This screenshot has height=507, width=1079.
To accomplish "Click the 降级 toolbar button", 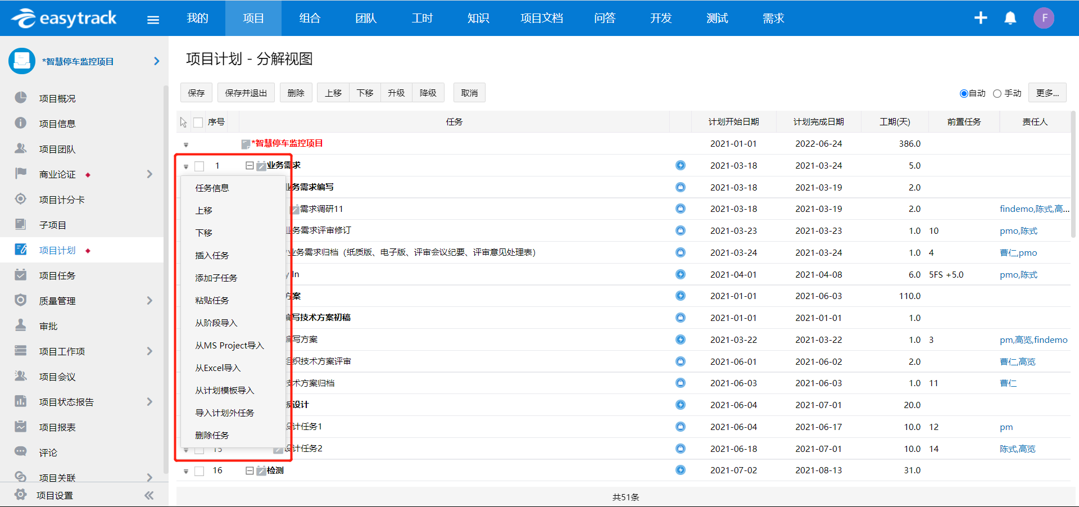I will [428, 93].
